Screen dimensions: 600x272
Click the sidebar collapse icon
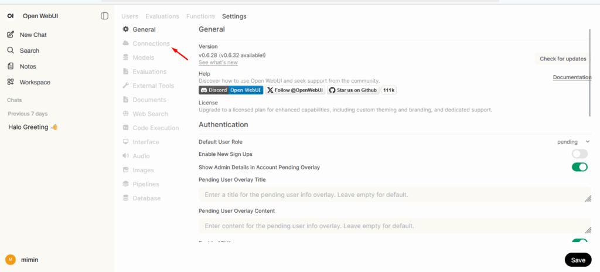[104, 16]
